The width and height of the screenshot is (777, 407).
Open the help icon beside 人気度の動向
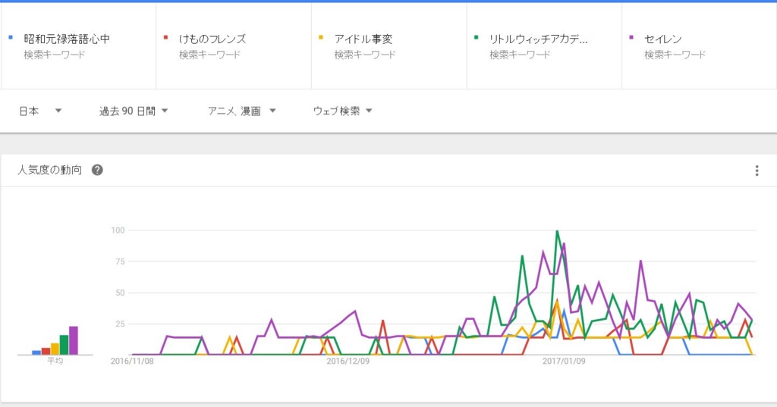[97, 170]
